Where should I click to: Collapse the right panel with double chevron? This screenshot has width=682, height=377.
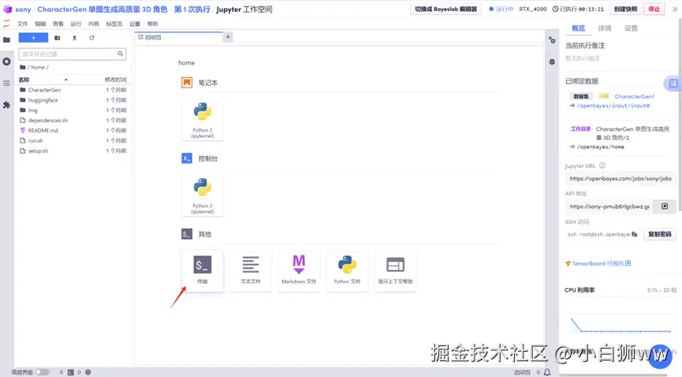pyautogui.click(x=675, y=9)
